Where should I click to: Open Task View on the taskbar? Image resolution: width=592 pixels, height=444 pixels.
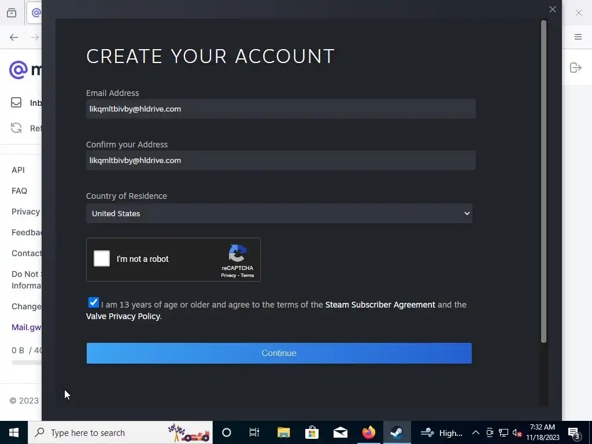click(254, 432)
